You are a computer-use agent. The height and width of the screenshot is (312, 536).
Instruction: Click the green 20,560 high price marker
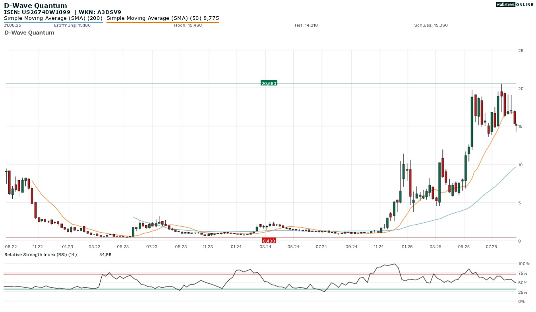pyautogui.click(x=269, y=83)
